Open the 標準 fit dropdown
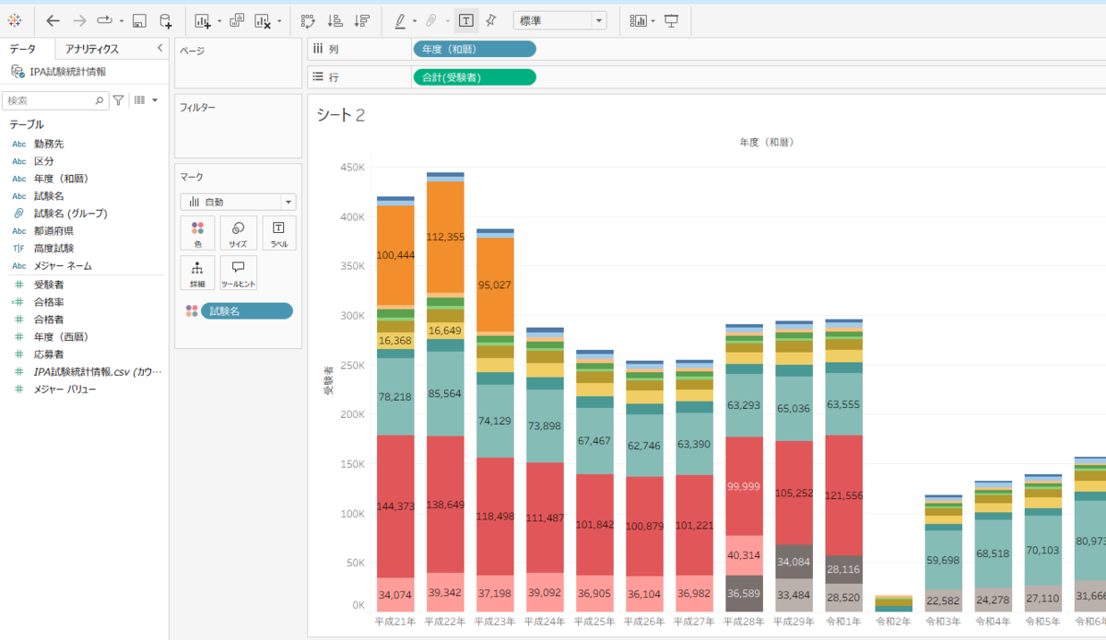This screenshot has width=1106, height=640. (x=559, y=20)
